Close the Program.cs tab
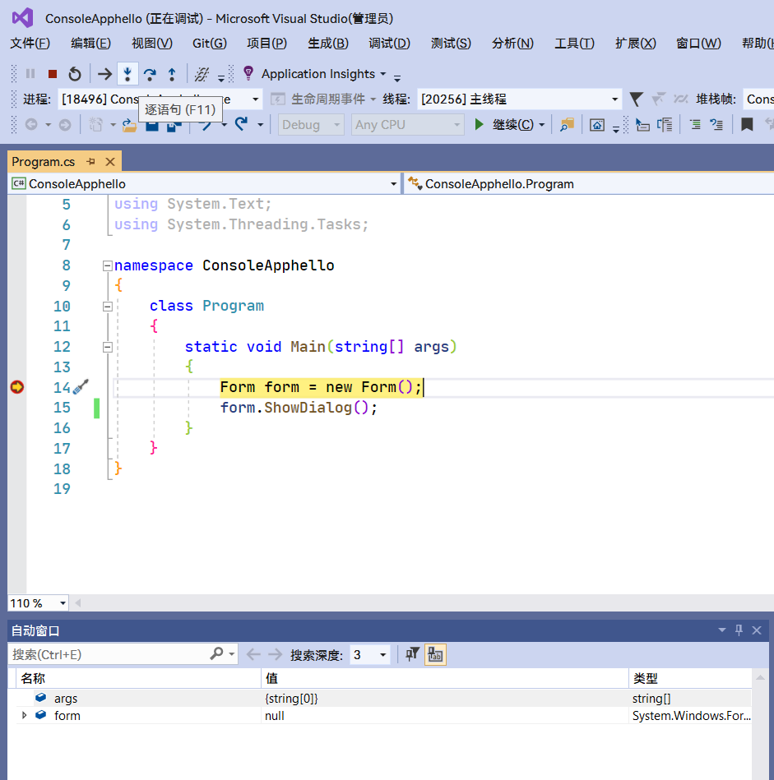This screenshot has height=780, width=774. (110, 162)
